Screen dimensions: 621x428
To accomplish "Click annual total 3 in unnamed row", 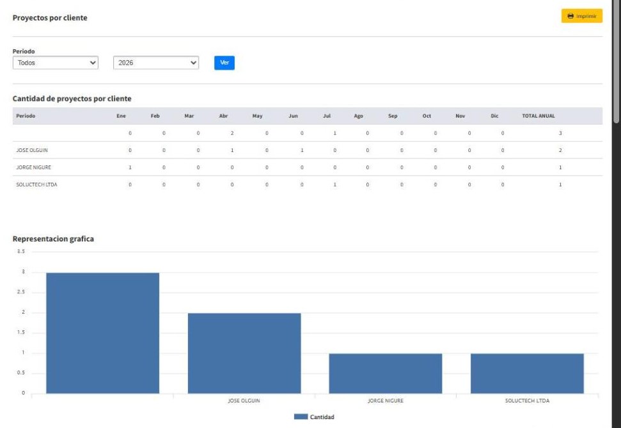I will pos(560,134).
